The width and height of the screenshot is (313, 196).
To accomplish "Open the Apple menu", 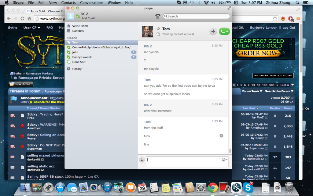I will point(7,2).
